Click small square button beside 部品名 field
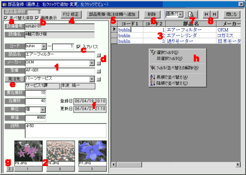246x175 pixels. pos(98,55)
